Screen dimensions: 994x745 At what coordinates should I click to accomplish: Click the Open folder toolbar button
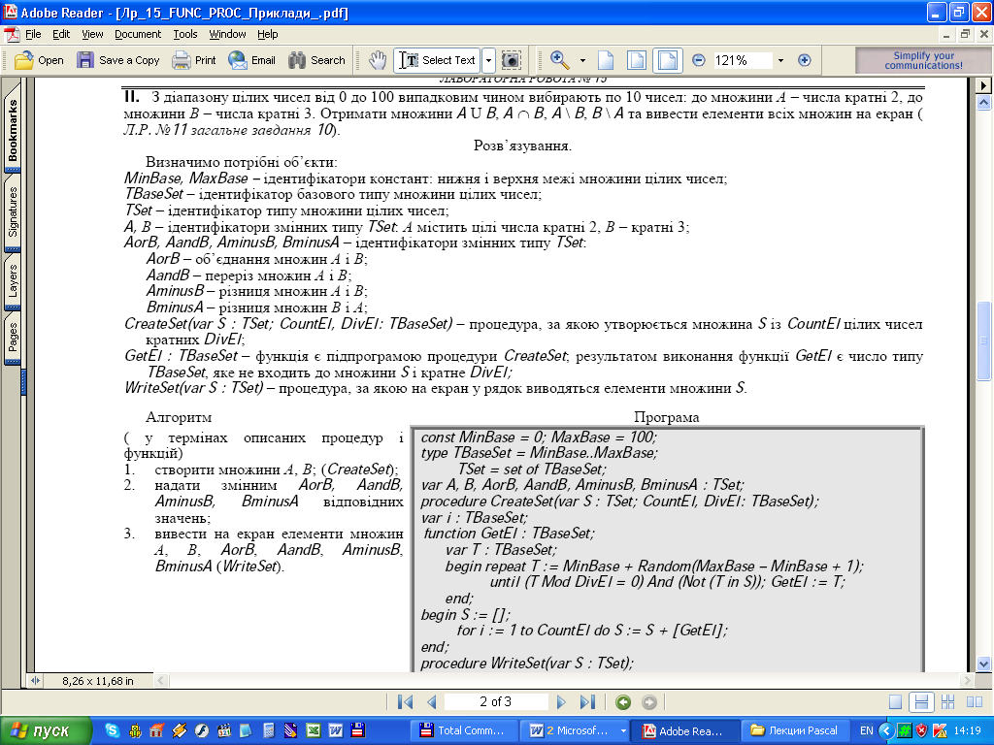pyautogui.click(x=39, y=60)
